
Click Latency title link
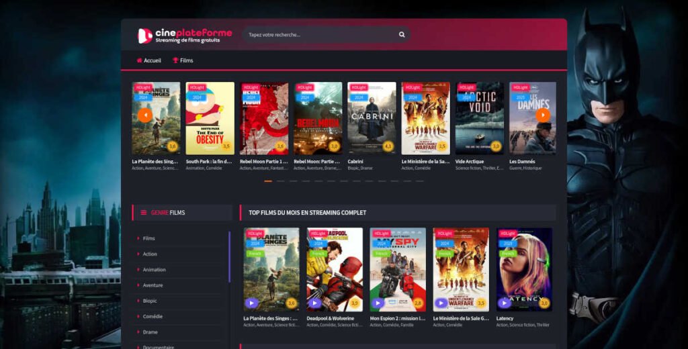(505, 318)
